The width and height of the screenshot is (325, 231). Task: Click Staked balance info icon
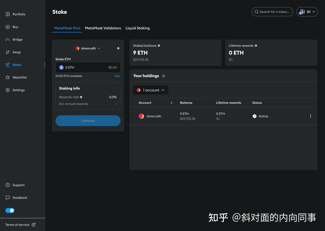coord(159,46)
